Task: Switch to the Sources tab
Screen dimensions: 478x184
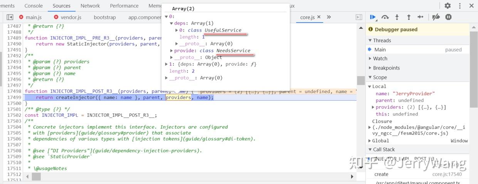Action: coord(62,6)
